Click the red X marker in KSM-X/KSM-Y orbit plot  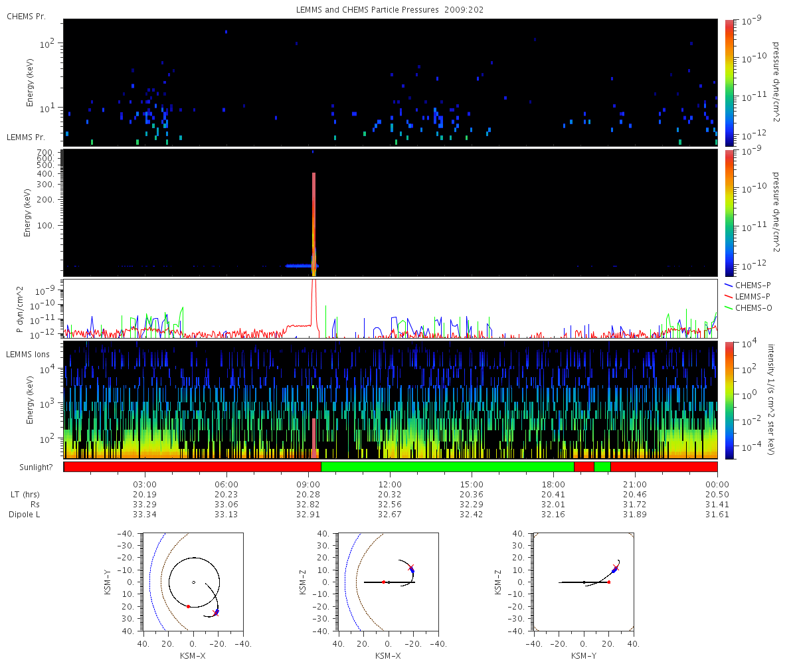coord(215,613)
